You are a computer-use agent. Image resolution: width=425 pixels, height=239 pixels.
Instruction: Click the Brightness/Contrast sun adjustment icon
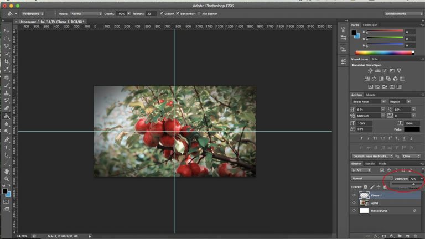click(x=371, y=71)
